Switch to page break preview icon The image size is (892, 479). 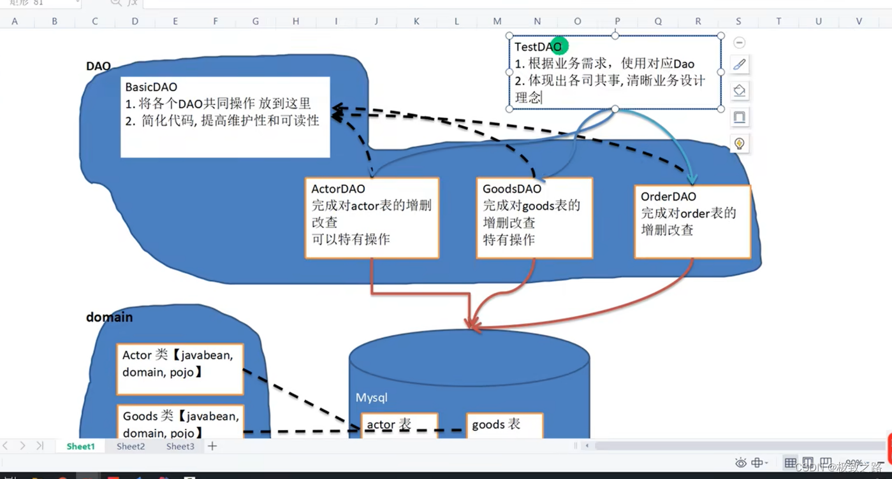click(826, 463)
